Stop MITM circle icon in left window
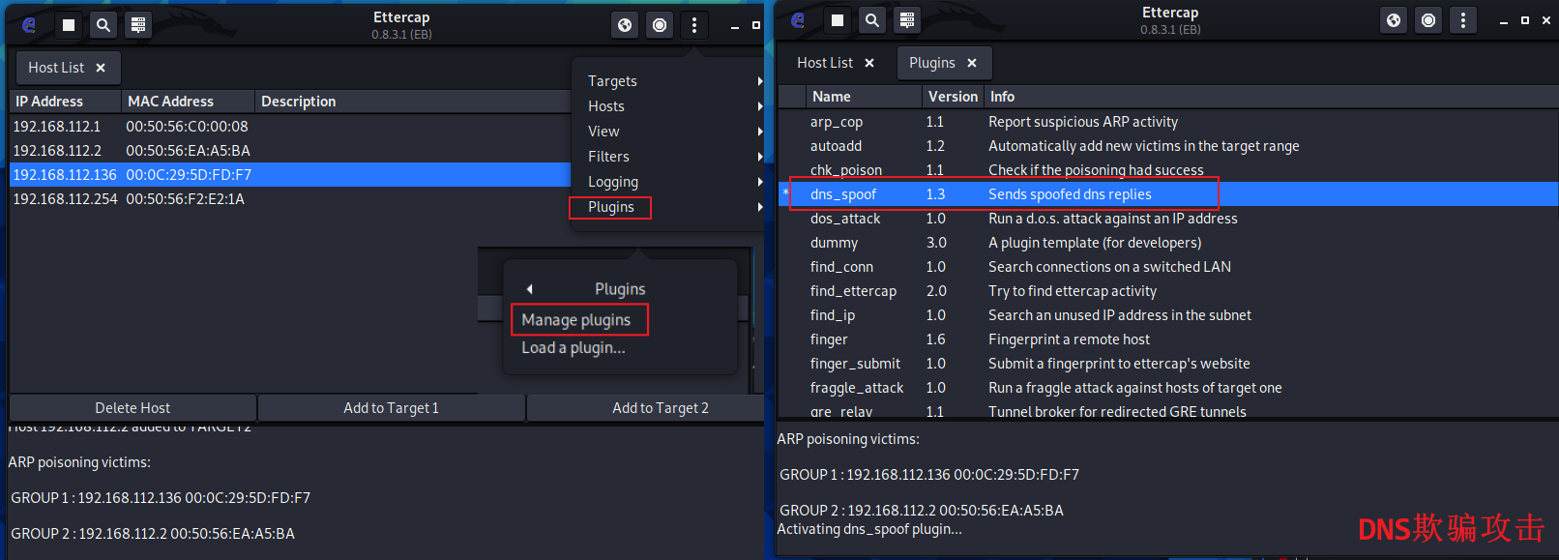 click(660, 25)
